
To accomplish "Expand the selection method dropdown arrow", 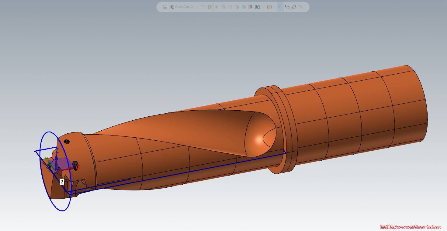I will [x=263, y=7].
